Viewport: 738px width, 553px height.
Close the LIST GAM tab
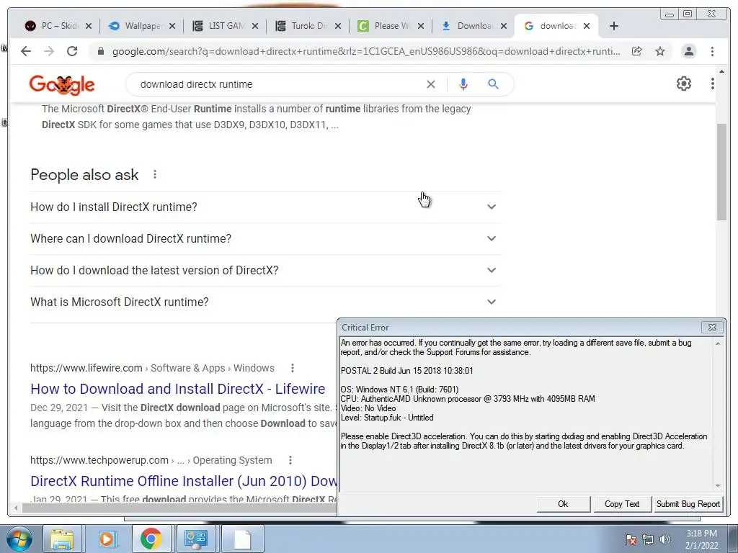[255, 26]
